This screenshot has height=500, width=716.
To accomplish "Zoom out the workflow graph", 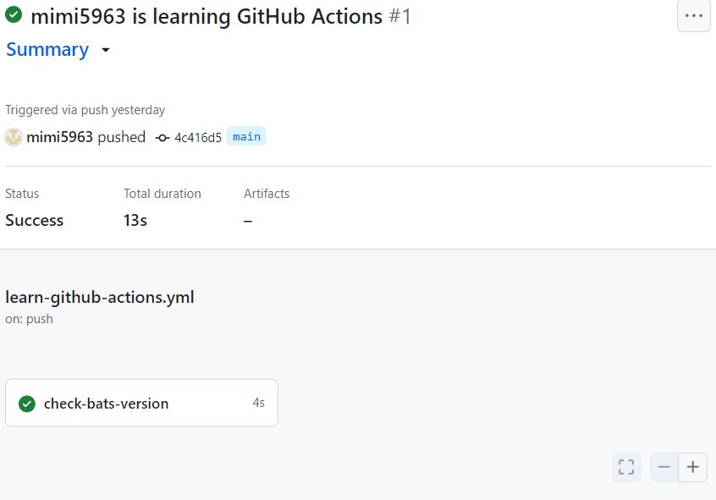I will coord(664,467).
